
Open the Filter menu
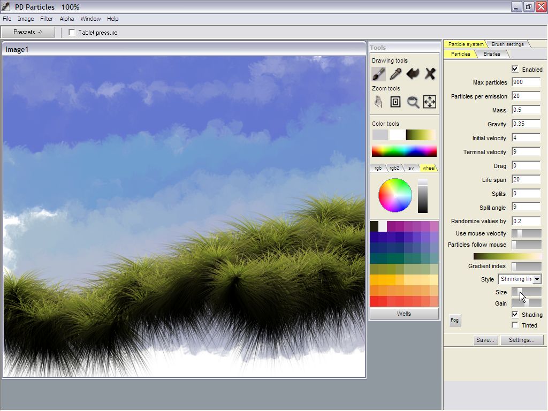pyautogui.click(x=47, y=19)
